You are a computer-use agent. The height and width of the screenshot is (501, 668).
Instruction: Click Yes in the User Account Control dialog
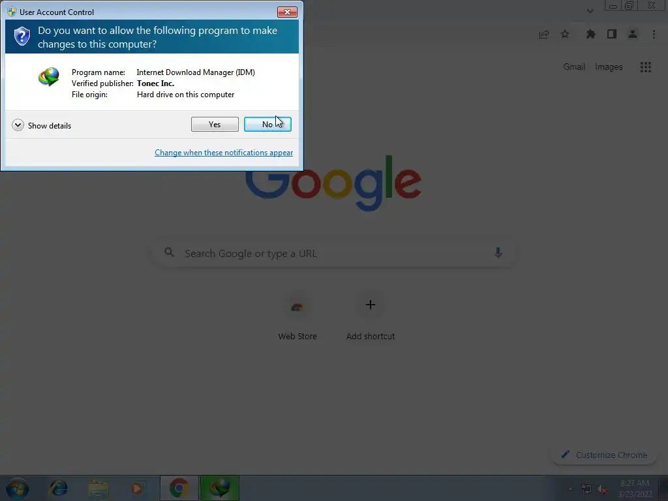(x=215, y=125)
